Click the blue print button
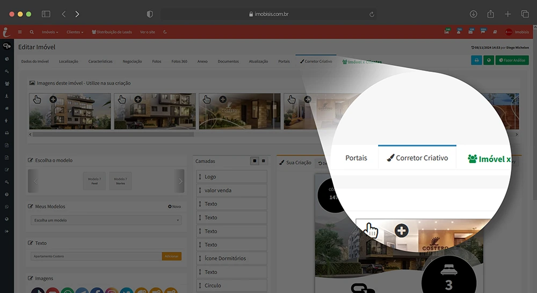 (x=476, y=60)
